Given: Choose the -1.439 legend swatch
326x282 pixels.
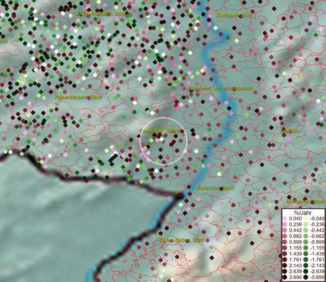Looking at the screenshot, I should point(306,254).
